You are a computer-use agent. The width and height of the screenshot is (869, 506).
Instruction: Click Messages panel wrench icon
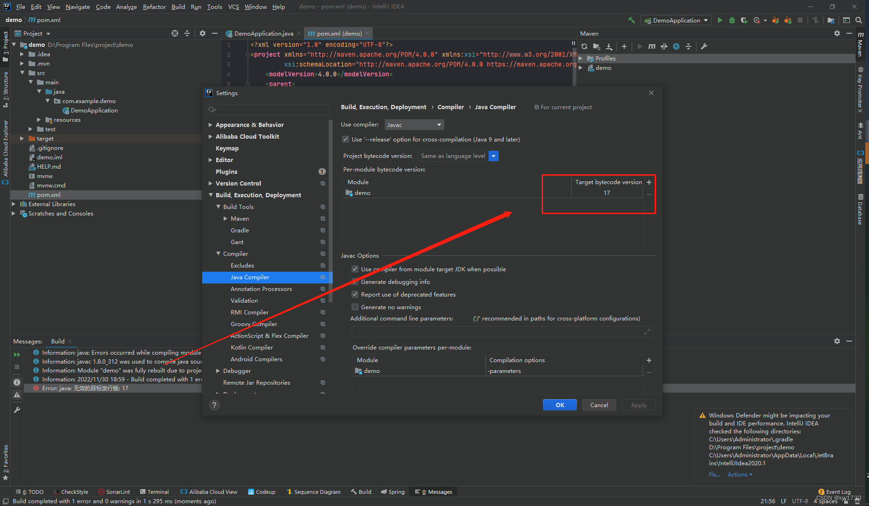(x=17, y=410)
